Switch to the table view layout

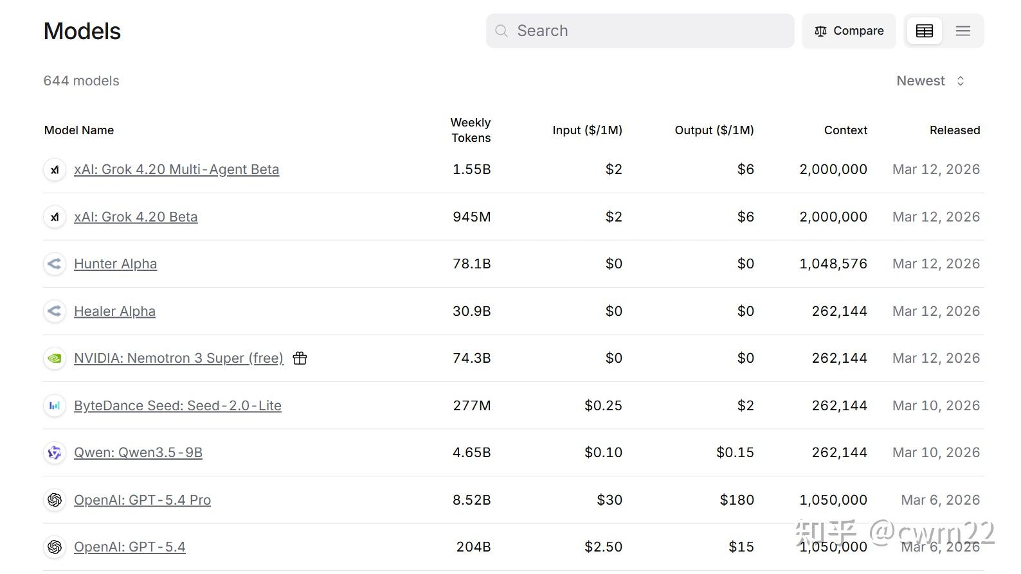pyautogui.click(x=924, y=31)
